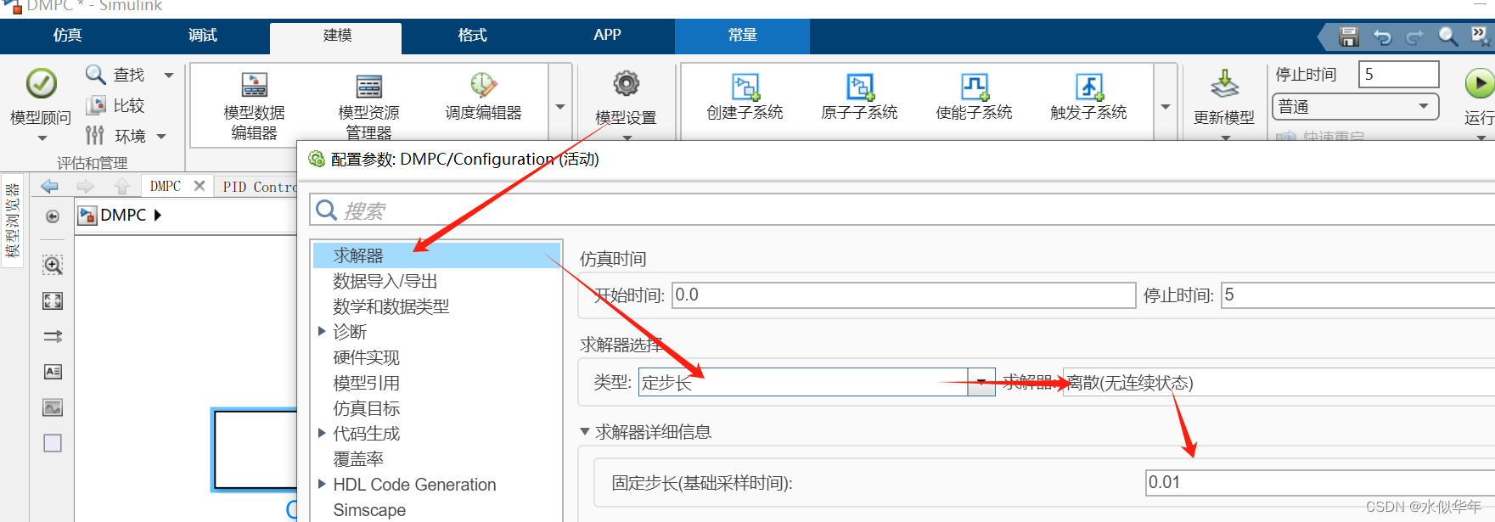Click the search magnifier in top-right toolbar
The height and width of the screenshot is (522, 1495).
click(1447, 36)
